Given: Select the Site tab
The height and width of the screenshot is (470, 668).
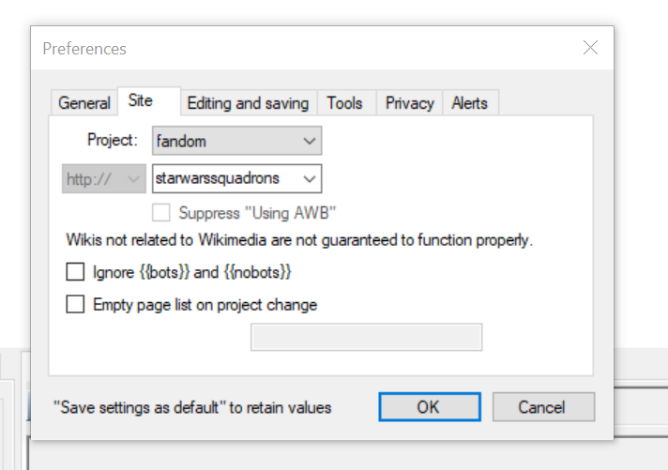Looking at the screenshot, I should point(141,101).
